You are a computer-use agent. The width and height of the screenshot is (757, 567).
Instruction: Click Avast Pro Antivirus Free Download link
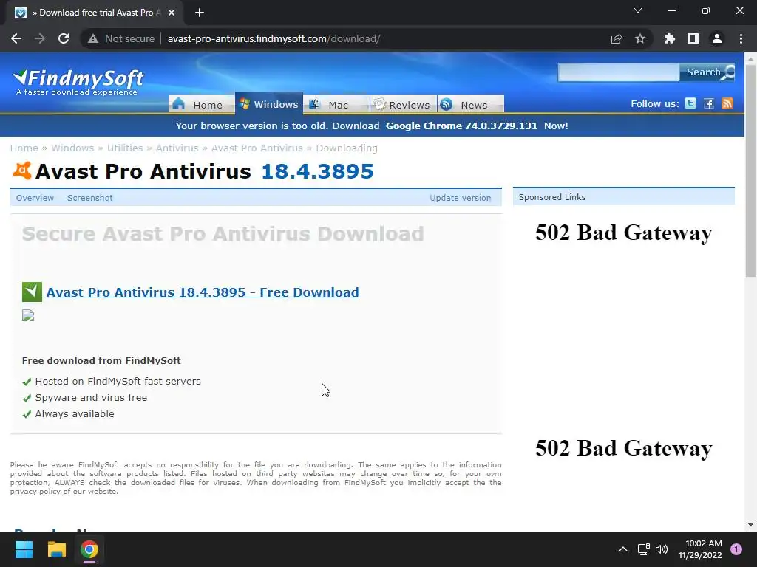203,292
